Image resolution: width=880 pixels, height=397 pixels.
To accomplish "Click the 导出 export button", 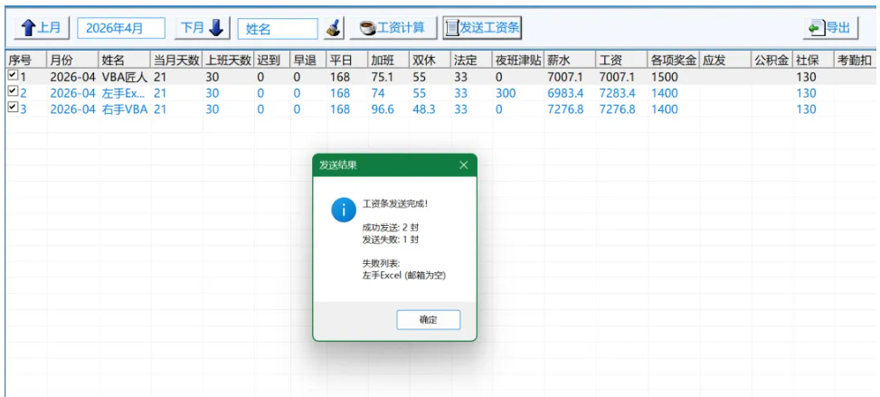I will point(830,28).
